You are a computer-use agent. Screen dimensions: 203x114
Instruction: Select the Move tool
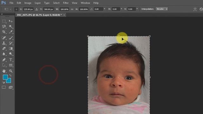tap(10, 21)
